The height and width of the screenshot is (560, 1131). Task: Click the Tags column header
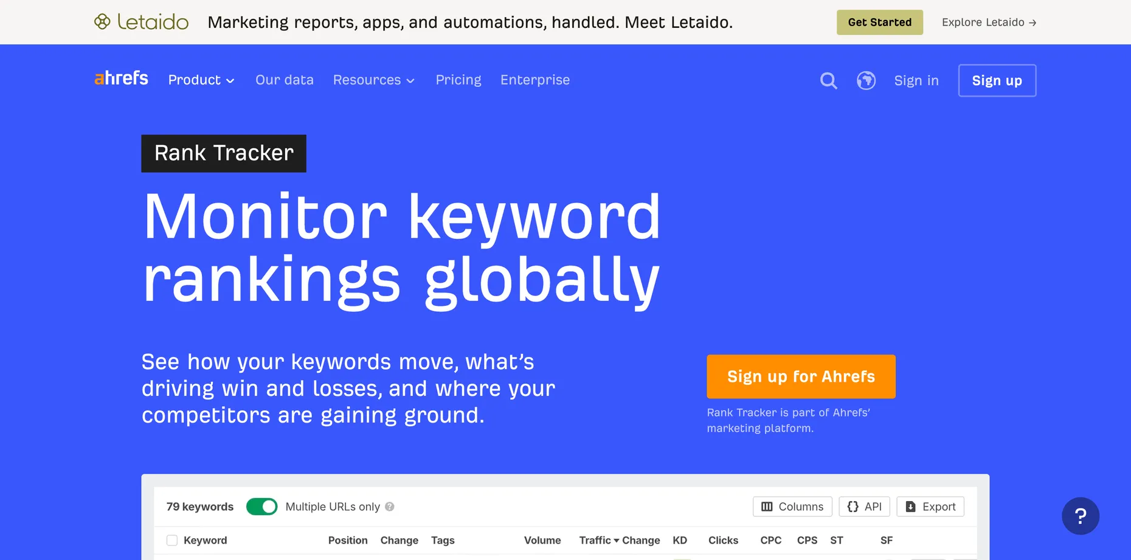click(x=443, y=540)
